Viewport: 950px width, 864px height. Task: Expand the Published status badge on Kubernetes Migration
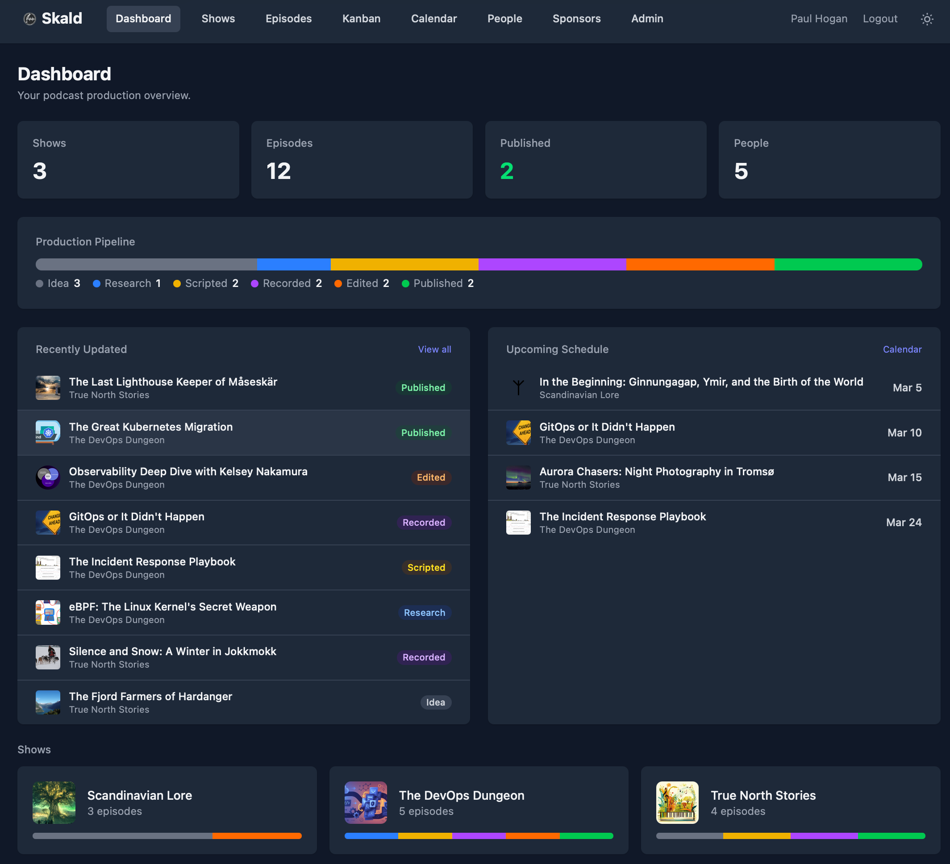pyautogui.click(x=423, y=432)
